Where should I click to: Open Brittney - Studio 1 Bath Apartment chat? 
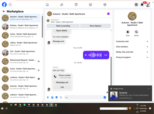21,26
